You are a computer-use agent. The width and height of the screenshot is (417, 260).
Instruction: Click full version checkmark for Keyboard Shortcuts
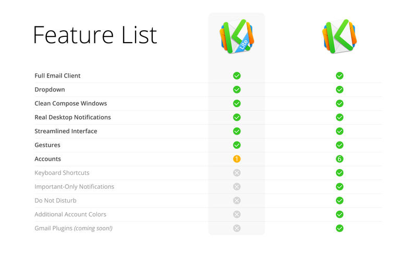coord(339,173)
